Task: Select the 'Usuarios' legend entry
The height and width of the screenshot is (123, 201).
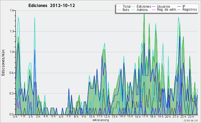Action: (163, 6)
